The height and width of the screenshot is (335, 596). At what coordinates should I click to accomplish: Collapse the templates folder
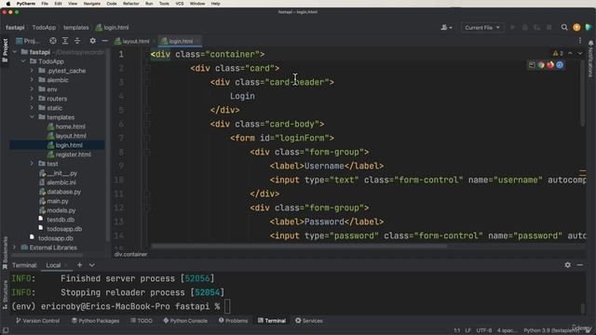point(32,117)
